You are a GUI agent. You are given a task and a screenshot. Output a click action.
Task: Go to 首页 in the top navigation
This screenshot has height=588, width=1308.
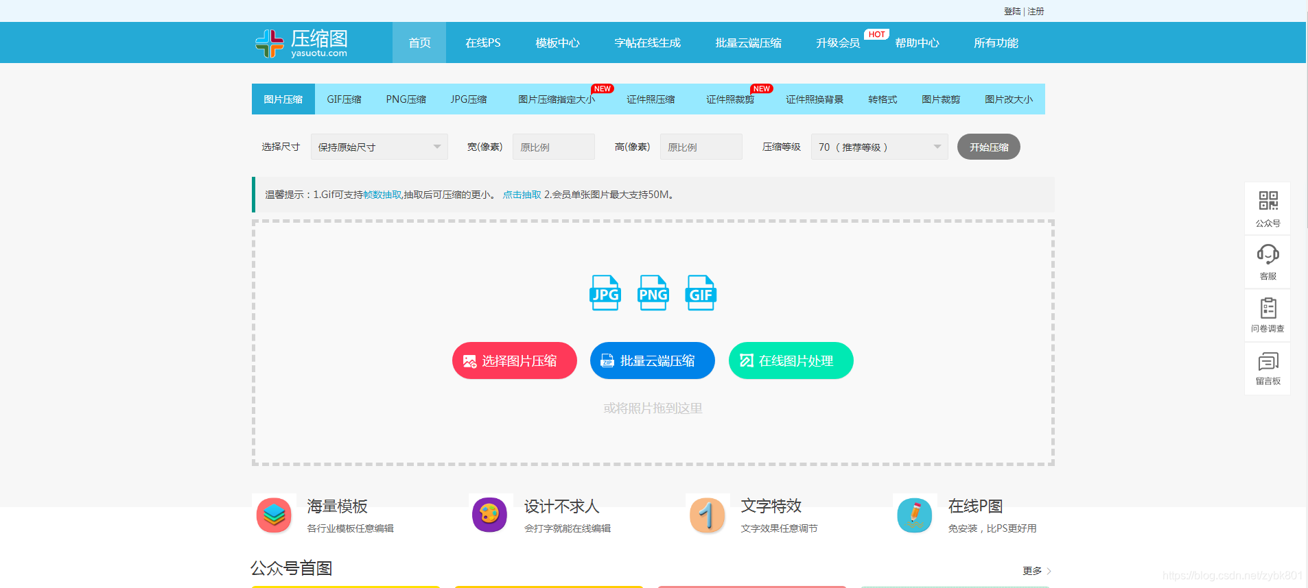point(419,42)
